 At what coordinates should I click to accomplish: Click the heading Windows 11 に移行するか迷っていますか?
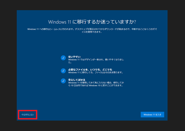pos(92,22)
